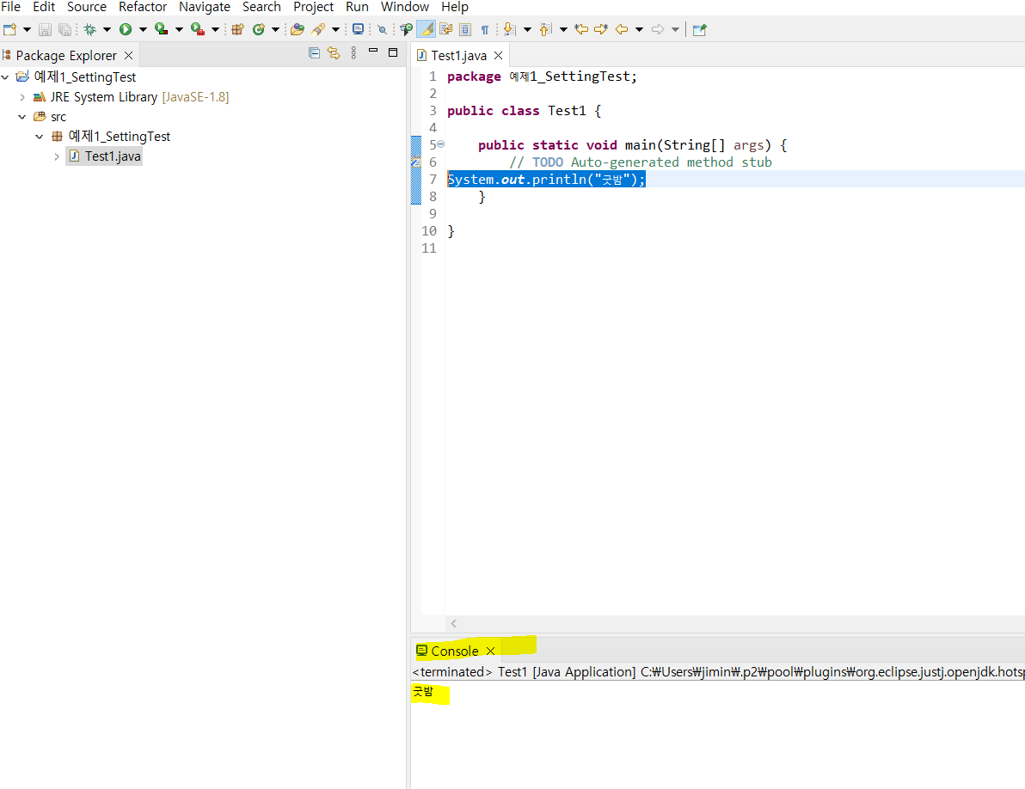Viewport: 1025px width, 789px height.
Task: Click the New Java Package icon
Action: [x=238, y=29]
